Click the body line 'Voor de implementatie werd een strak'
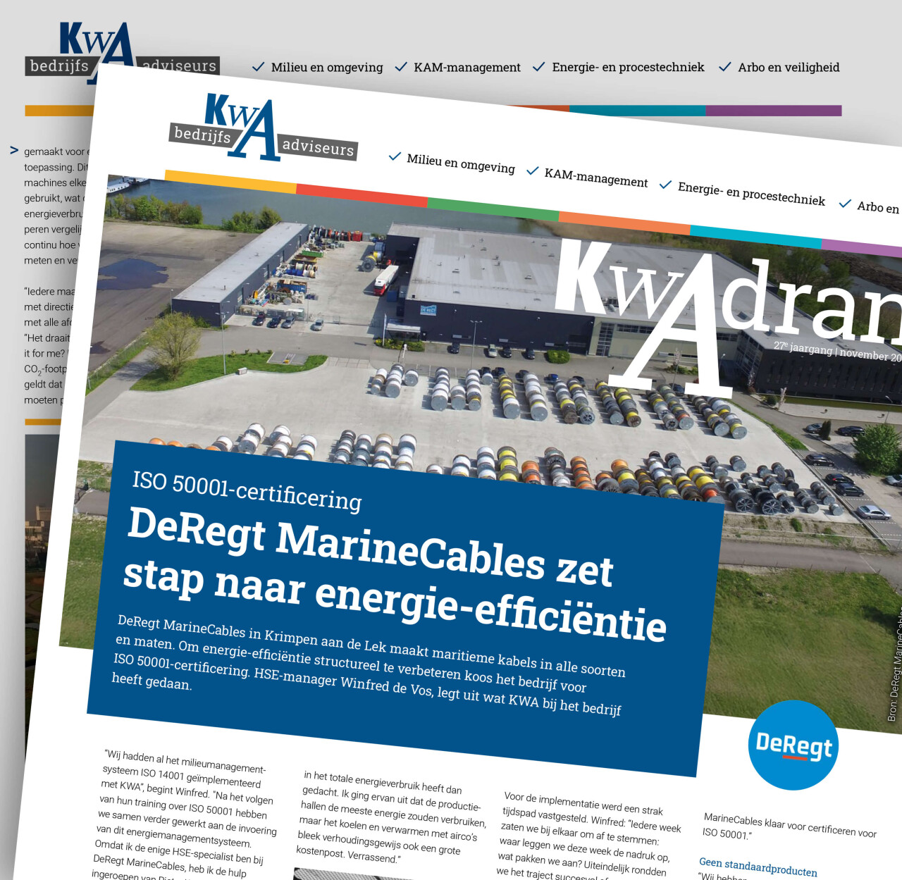This screenshot has height=880, width=902. coord(583,803)
